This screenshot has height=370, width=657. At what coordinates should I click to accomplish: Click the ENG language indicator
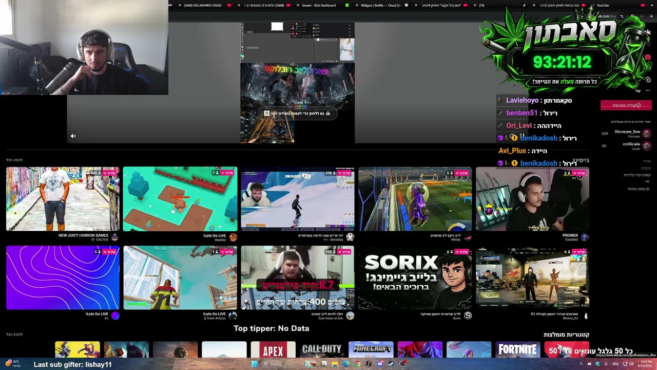click(x=615, y=364)
